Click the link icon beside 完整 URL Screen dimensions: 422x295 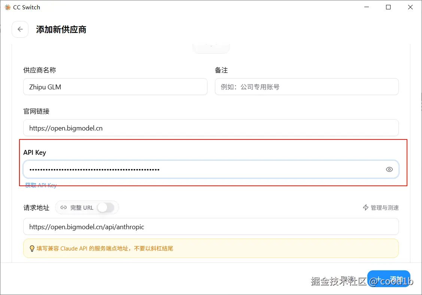click(x=64, y=208)
